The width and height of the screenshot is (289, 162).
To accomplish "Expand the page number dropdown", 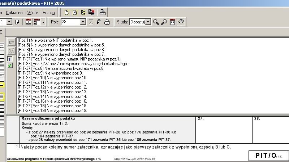I will pos(9,22).
